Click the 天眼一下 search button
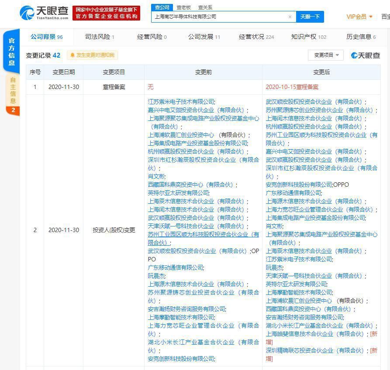Viewport: 390px width, 370px height. [x=310, y=17]
